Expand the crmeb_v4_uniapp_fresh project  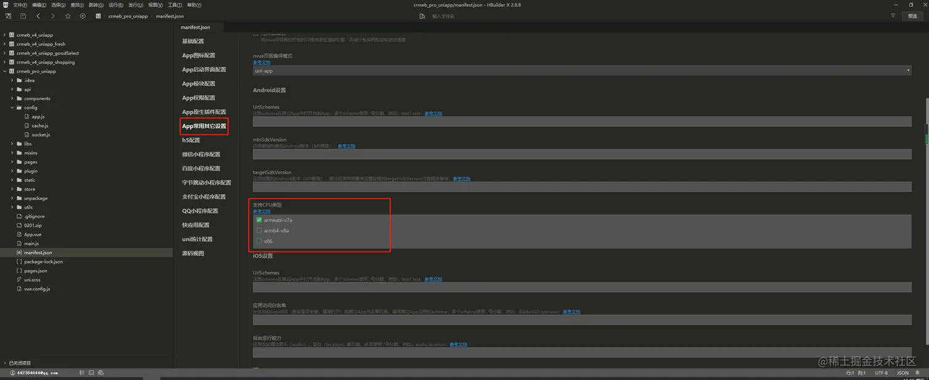4,44
